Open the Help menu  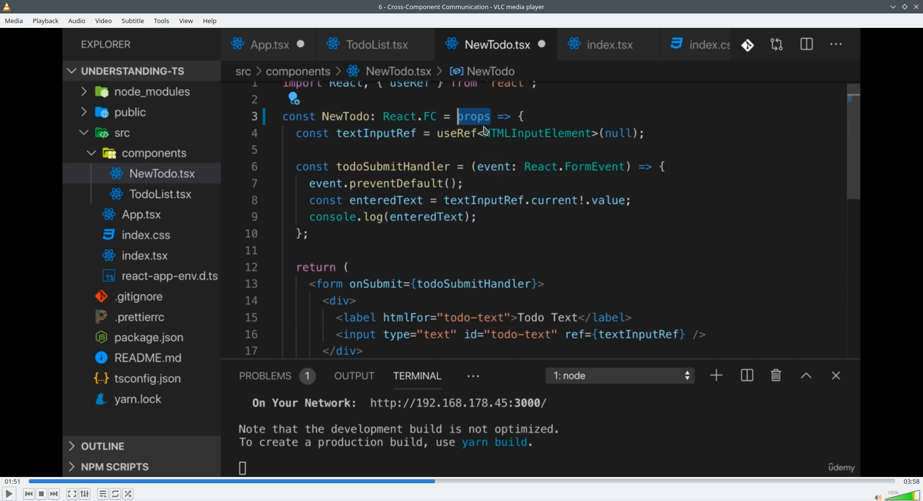pos(210,21)
